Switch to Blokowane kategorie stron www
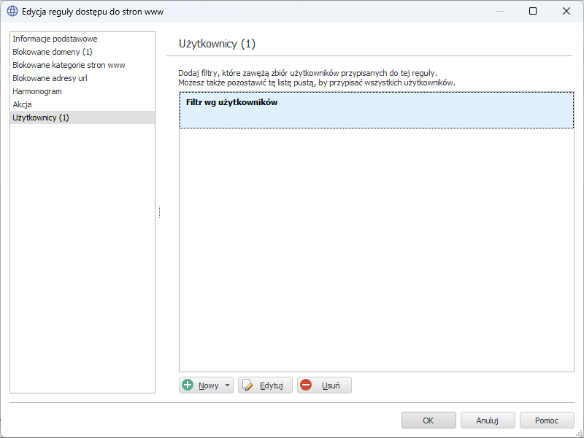The width and height of the screenshot is (584, 438). point(69,65)
